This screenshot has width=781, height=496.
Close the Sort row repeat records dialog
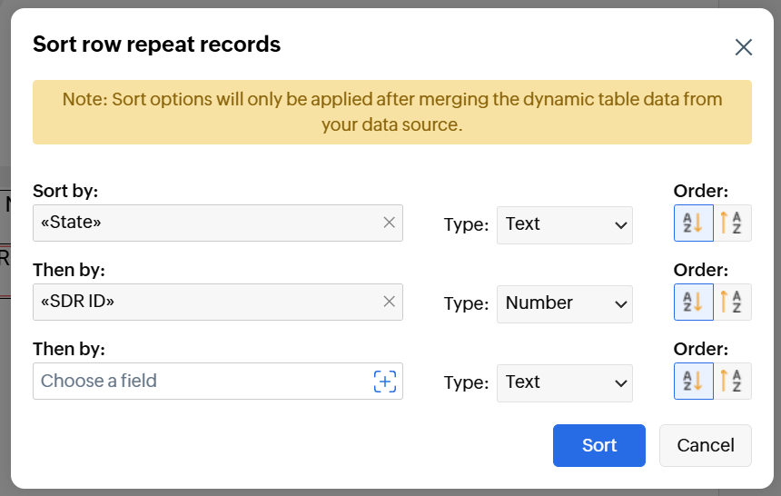tap(743, 47)
